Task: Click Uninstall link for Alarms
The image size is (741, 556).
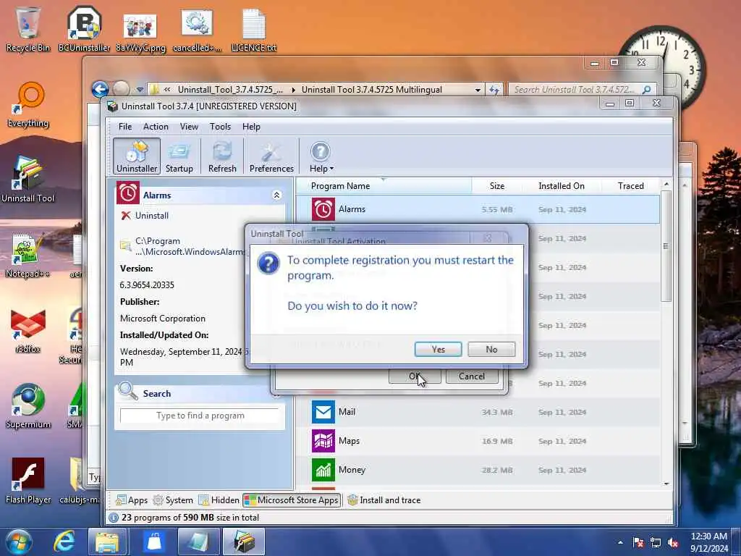Action: coord(152,216)
